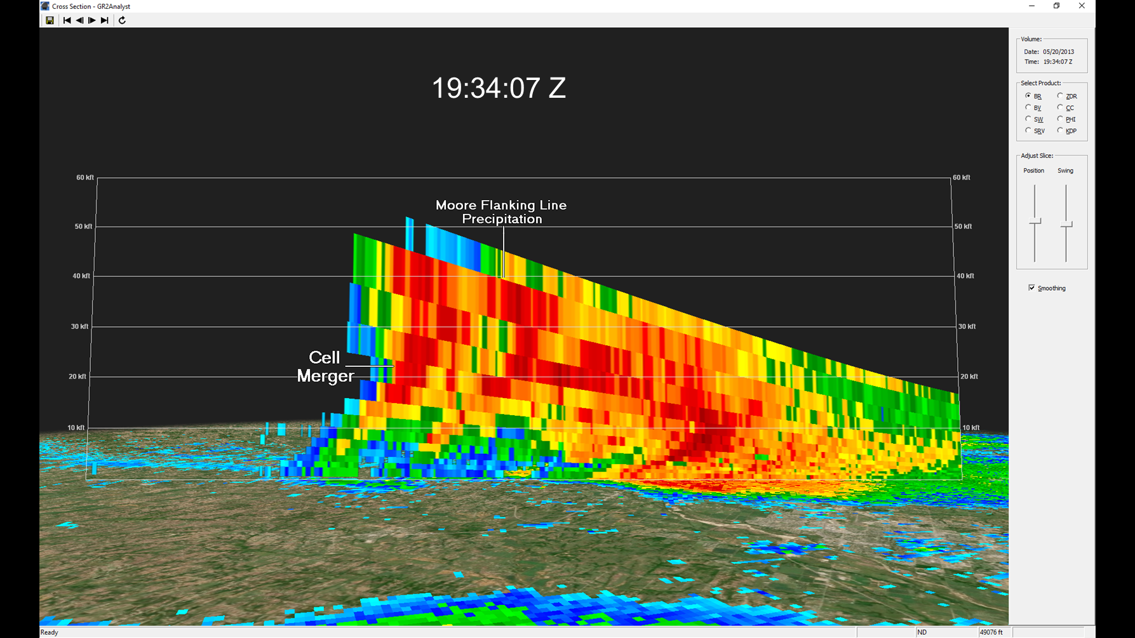Viewport: 1135px width, 638px height.
Task: Click the GR2Analyst title bar icon
Action: pos(45,6)
